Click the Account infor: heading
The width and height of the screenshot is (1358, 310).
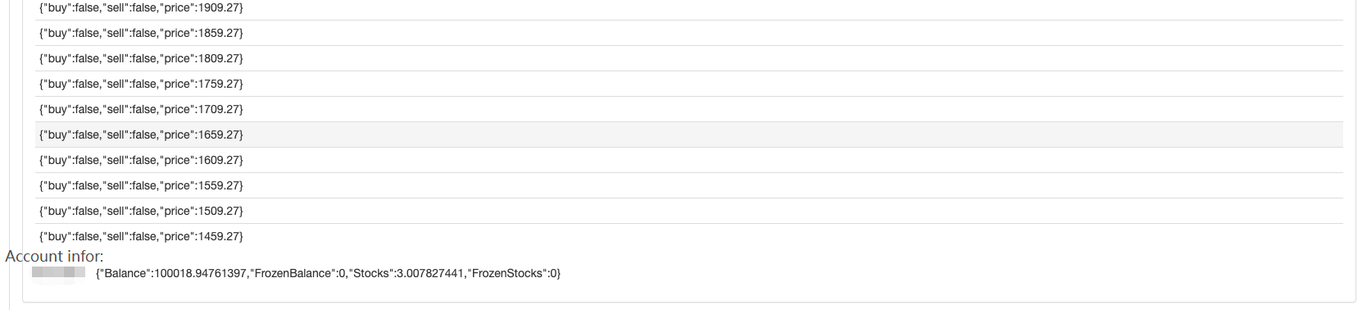54,257
